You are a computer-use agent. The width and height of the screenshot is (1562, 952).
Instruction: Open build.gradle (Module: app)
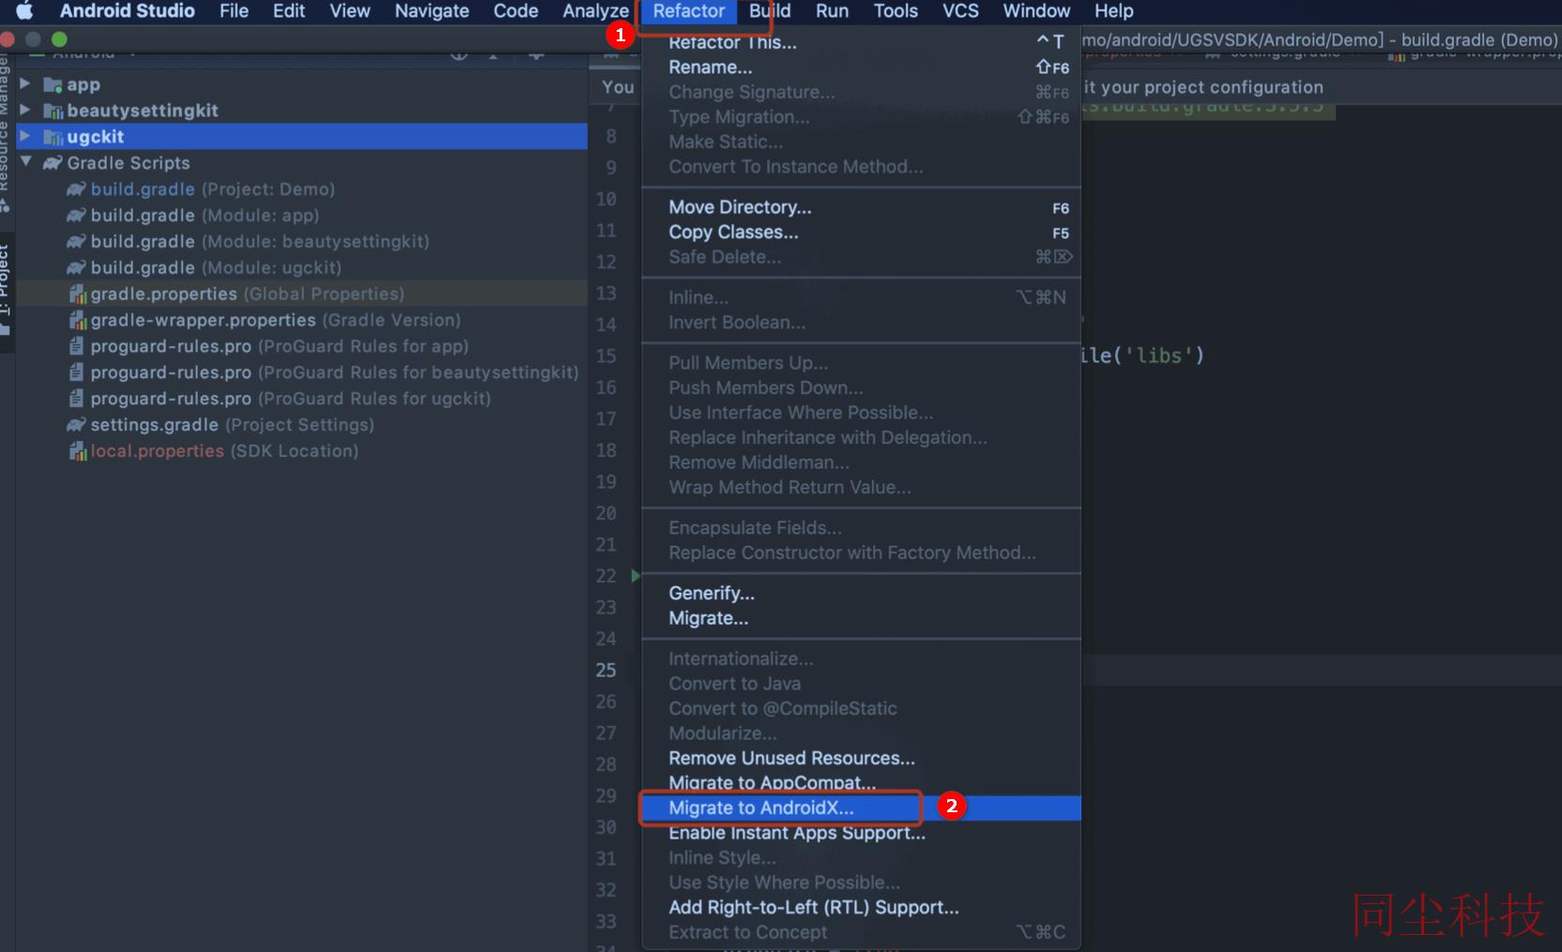[x=205, y=216]
